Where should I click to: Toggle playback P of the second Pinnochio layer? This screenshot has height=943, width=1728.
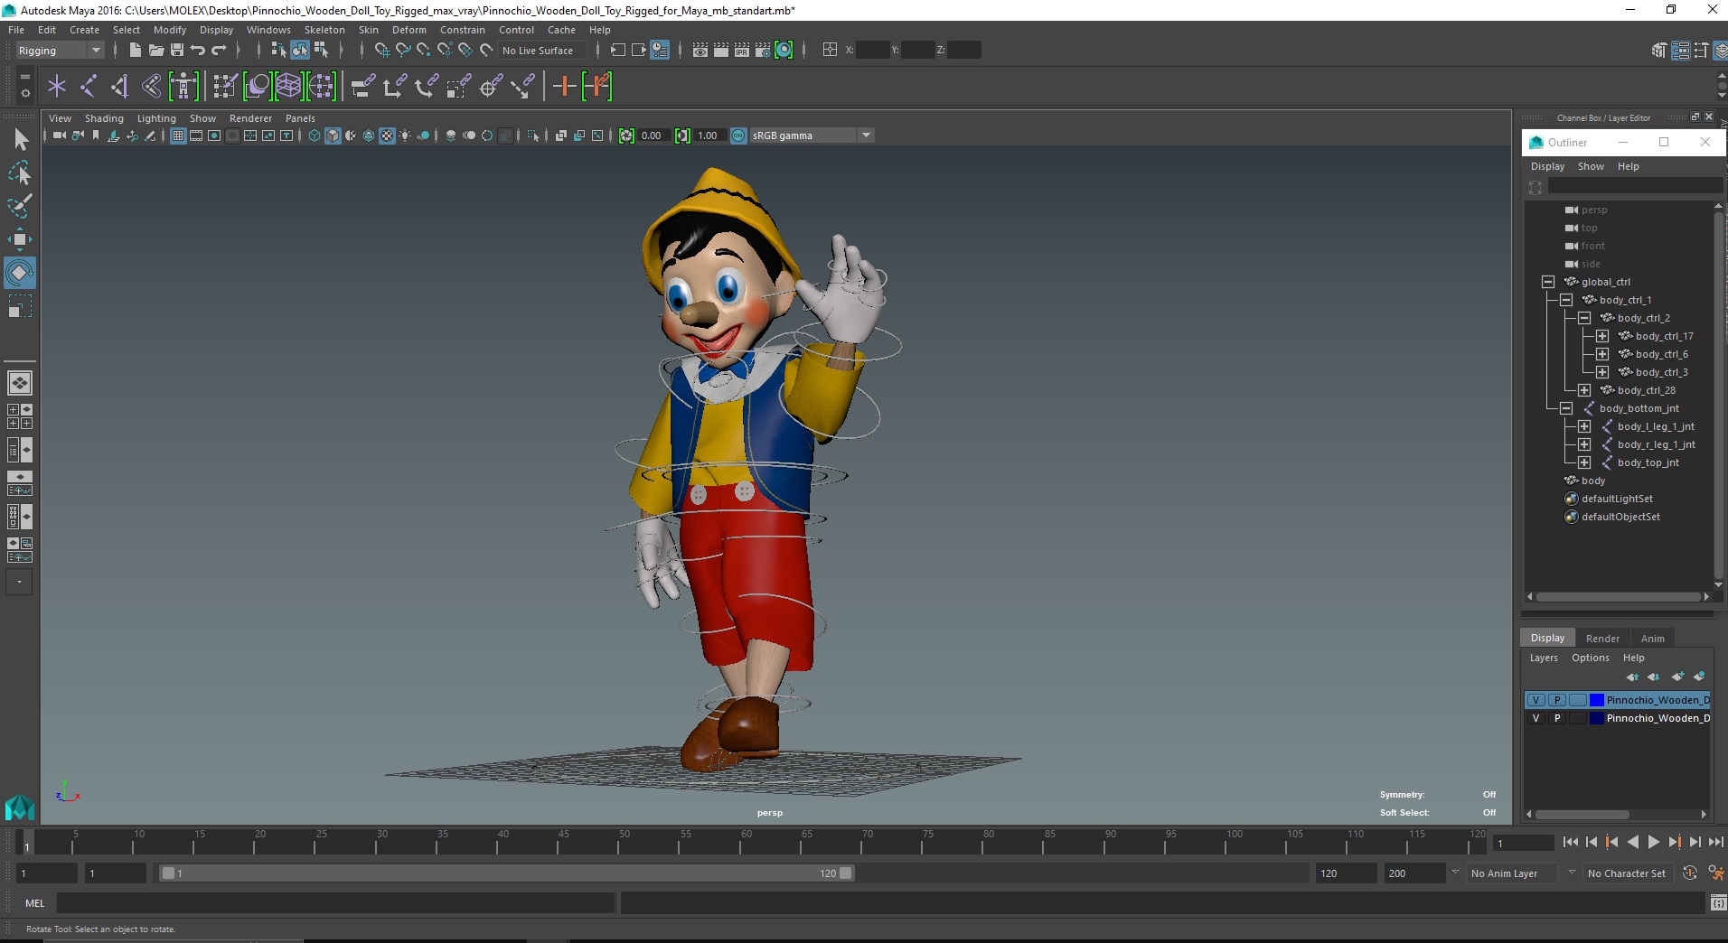1557,718
